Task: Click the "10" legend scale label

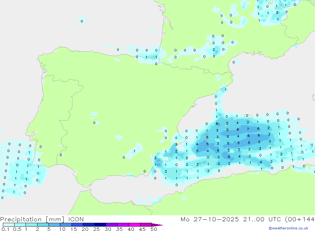Action: 62,229
